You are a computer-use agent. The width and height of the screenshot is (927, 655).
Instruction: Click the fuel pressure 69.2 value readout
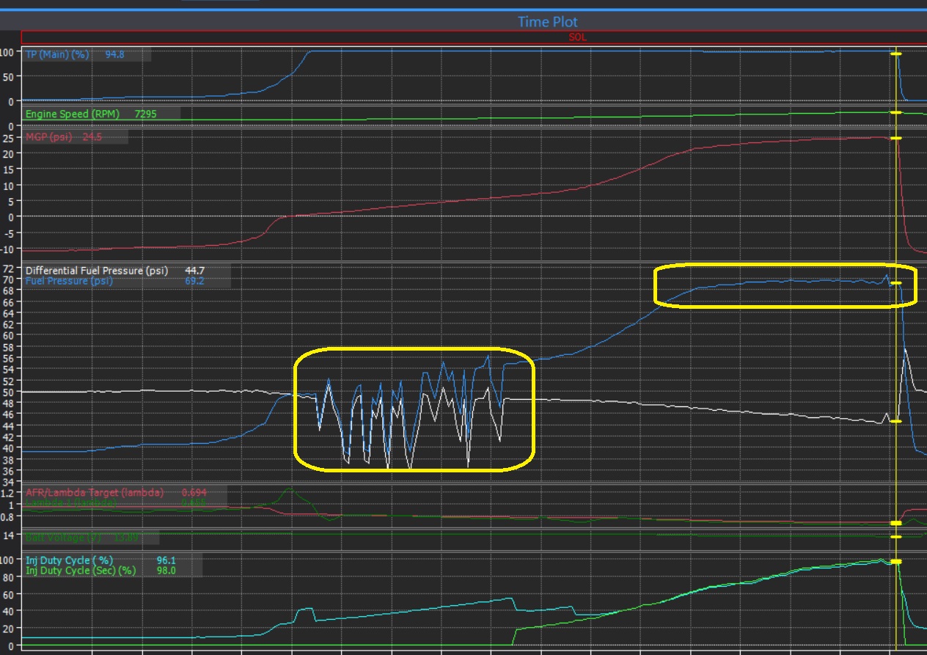tap(194, 281)
